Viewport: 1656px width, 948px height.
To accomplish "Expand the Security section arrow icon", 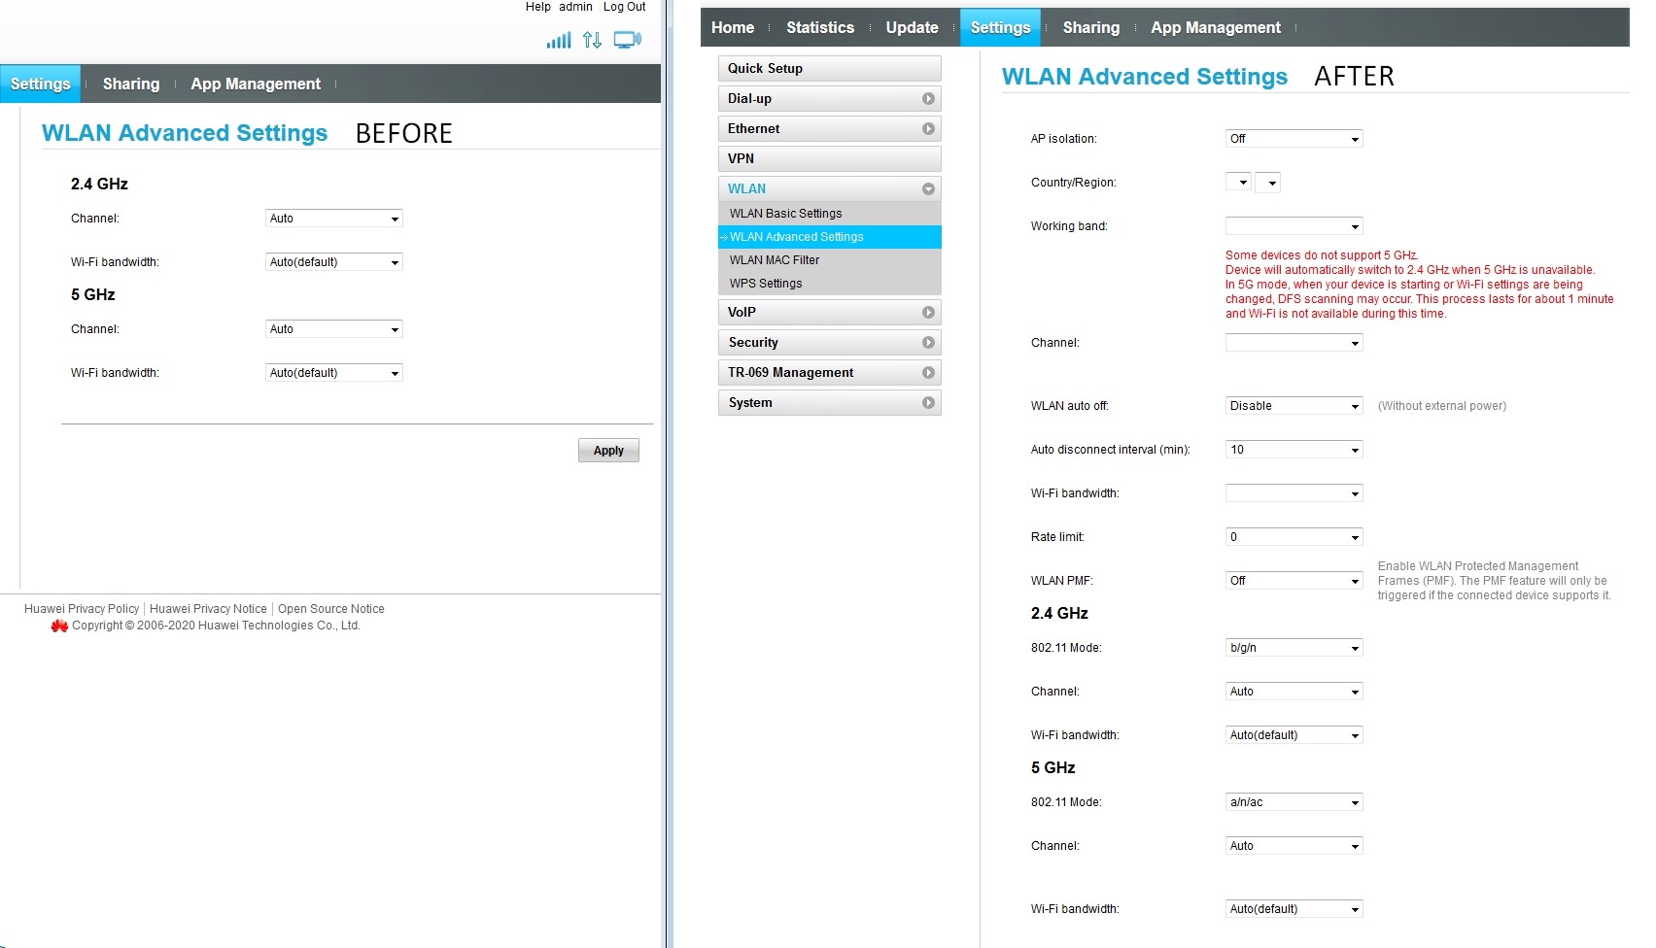I will pos(928,343).
